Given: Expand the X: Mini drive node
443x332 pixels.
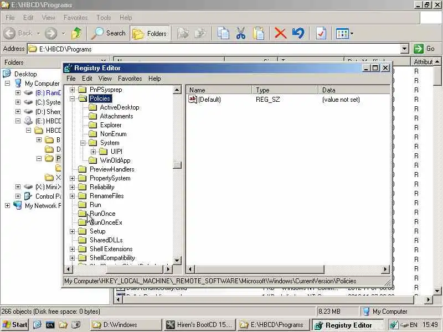Looking at the screenshot, I should coord(18,186).
